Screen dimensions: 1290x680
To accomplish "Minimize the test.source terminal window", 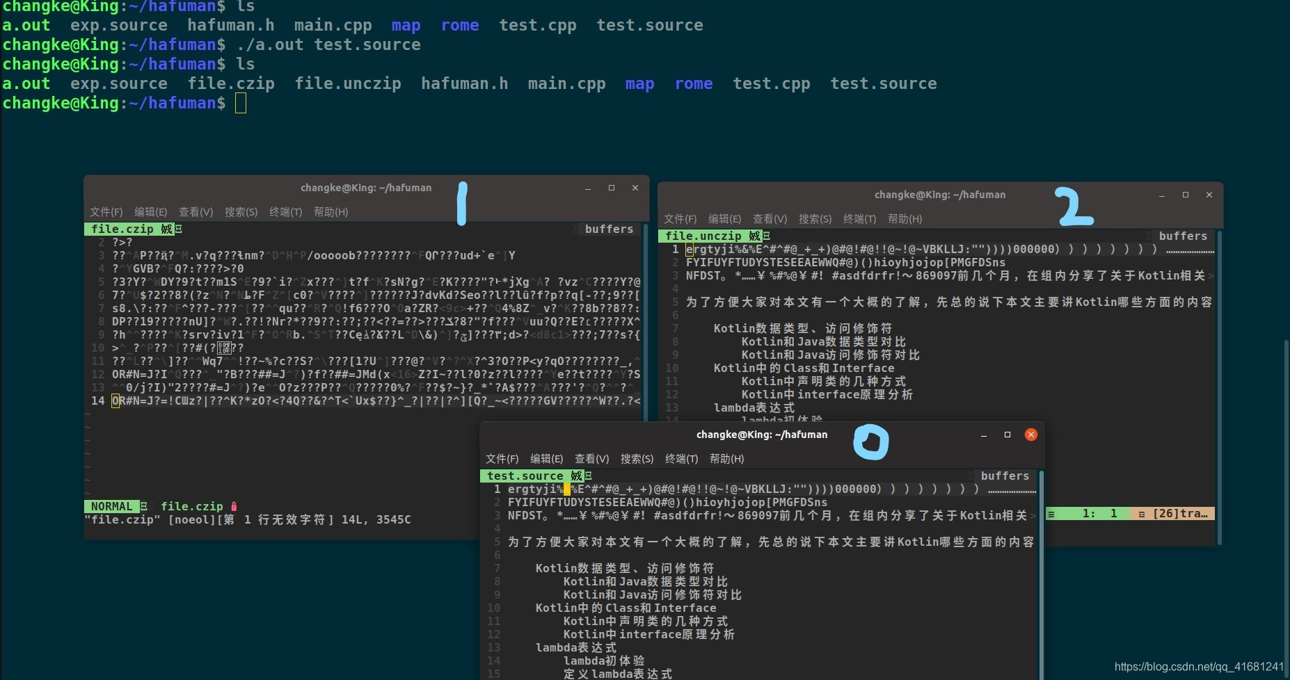I will point(983,435).
